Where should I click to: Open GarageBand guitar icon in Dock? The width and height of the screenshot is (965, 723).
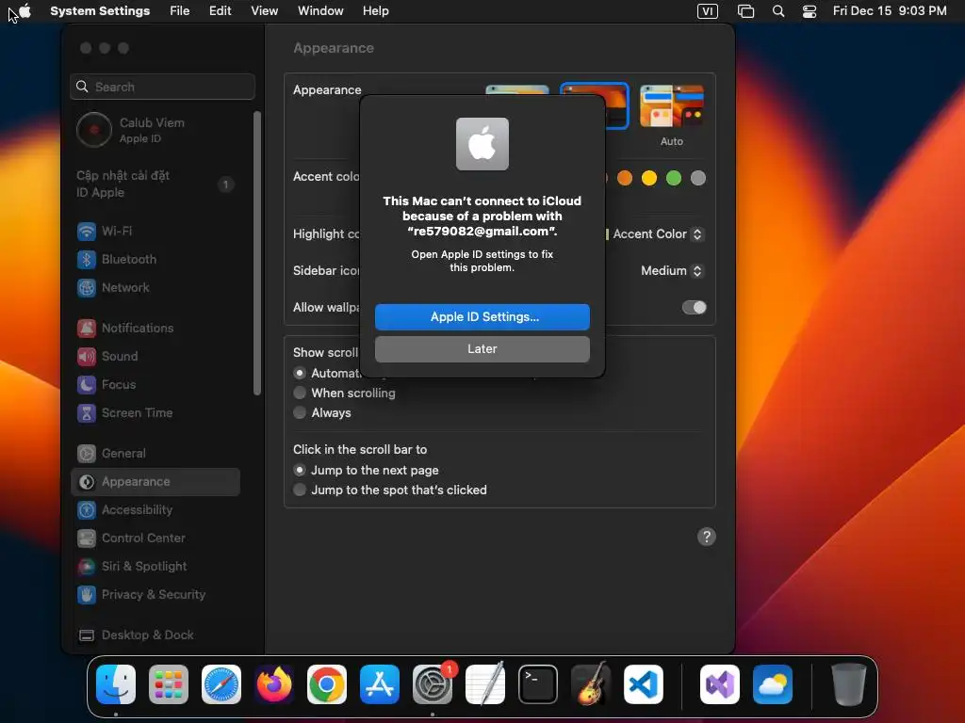click(591, 684)
